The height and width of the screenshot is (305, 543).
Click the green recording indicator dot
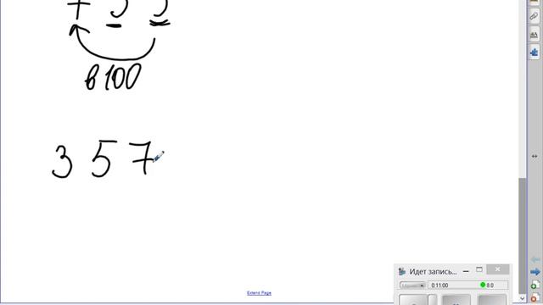[483, 285]
